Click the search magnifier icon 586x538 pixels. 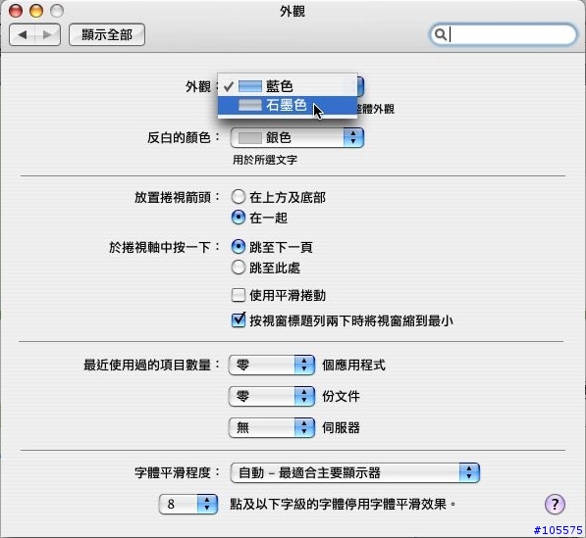pyautogui.click(x=441, y=34)
